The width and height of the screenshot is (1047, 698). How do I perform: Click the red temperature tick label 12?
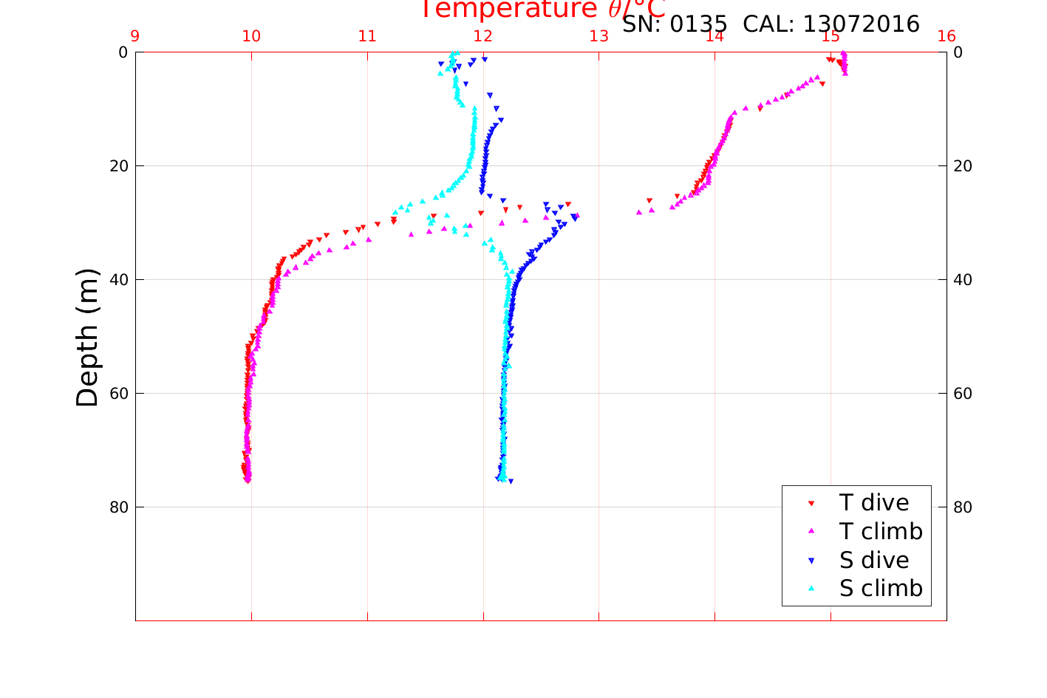coord(483,37)
